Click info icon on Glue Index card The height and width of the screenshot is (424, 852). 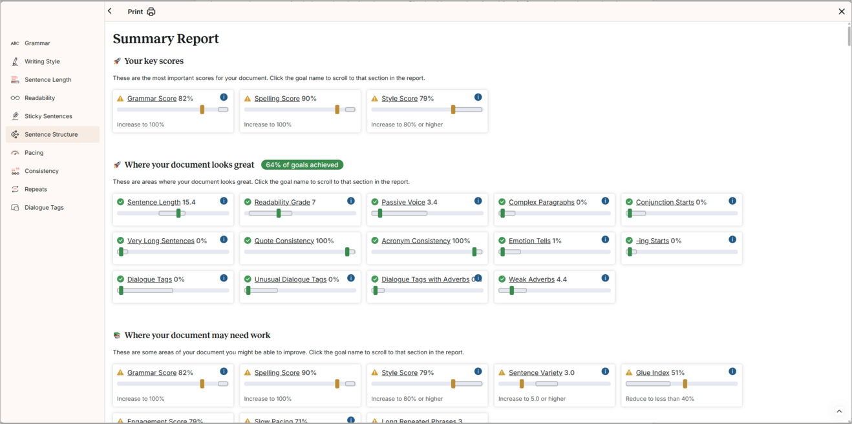[732, 372]
